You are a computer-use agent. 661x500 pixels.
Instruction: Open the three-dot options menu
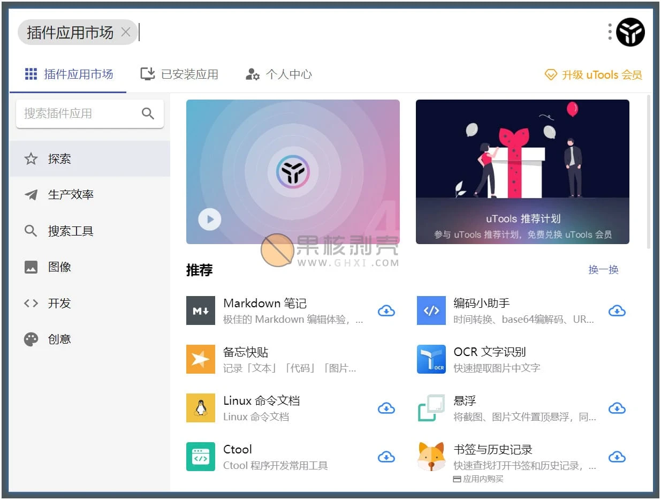609,32
